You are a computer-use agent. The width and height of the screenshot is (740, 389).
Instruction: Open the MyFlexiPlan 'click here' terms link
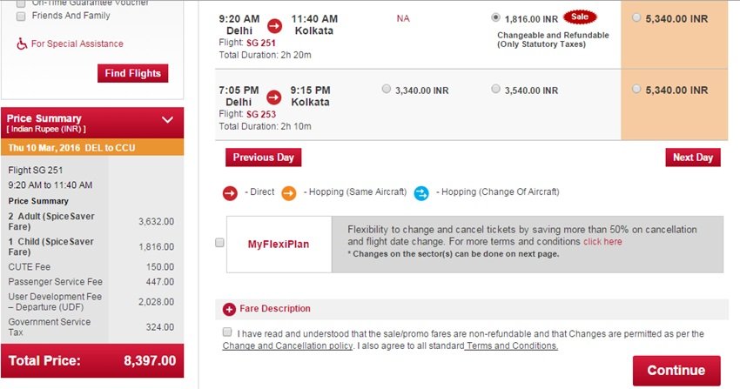602,242
